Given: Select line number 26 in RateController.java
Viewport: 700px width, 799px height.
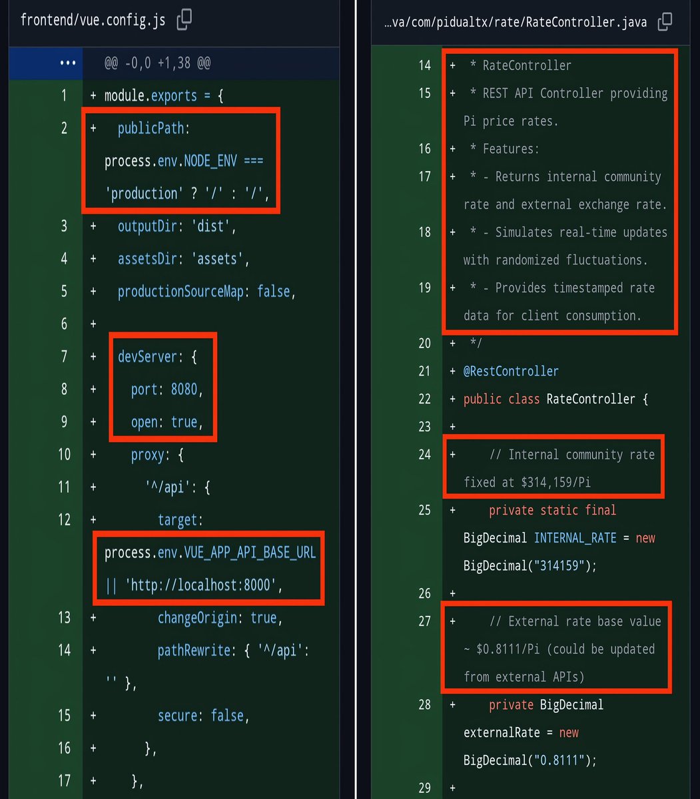Looking at the screenshot, I should [425, 593].
